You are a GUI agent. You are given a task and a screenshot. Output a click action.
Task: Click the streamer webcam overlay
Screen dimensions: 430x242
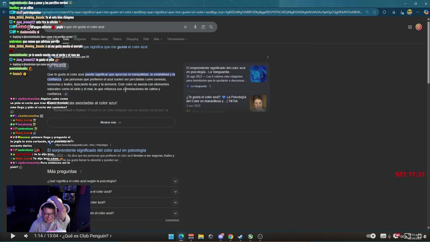(x=48, y=209)
